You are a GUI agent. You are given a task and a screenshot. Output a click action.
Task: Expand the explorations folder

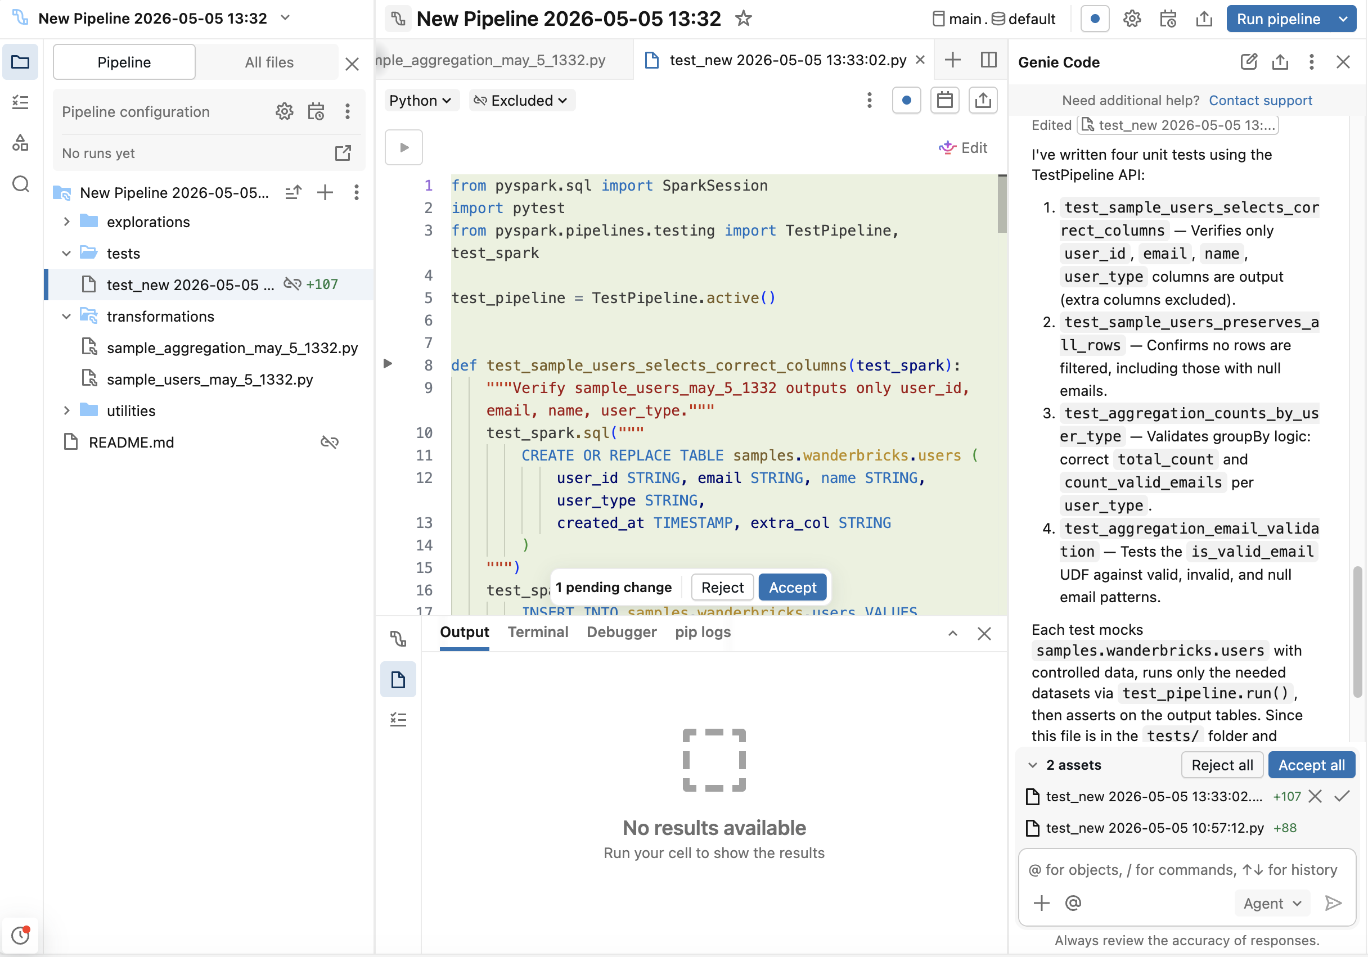point(67,222)
